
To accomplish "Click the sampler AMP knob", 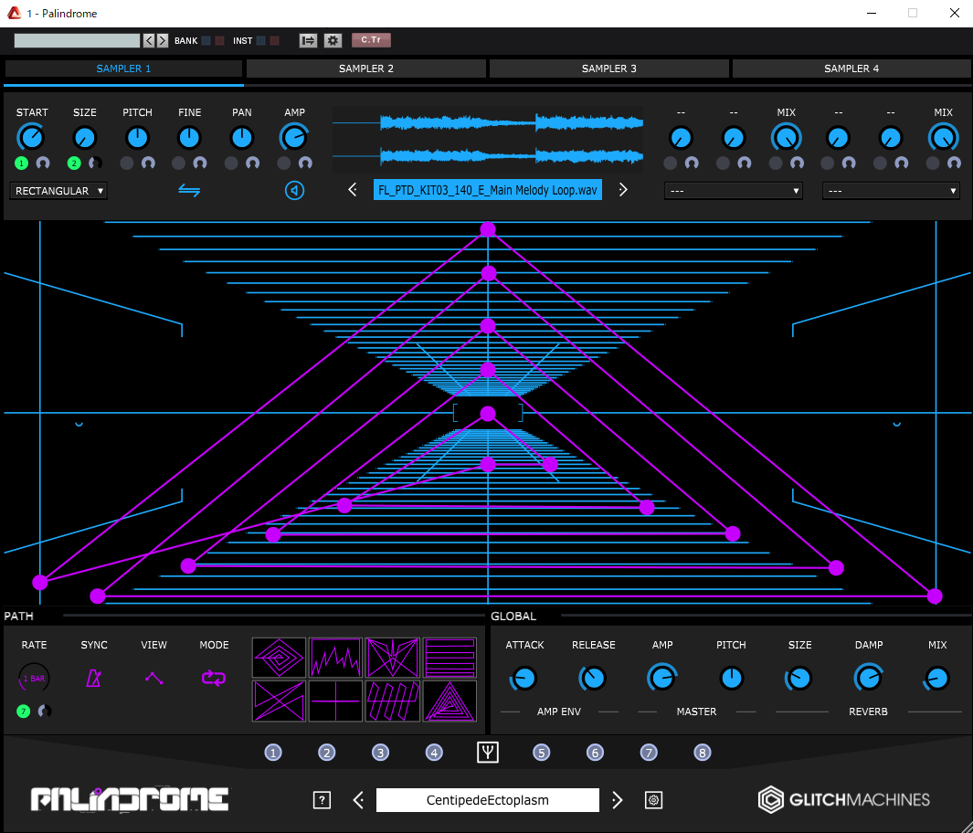I will [x=294, y=137].
